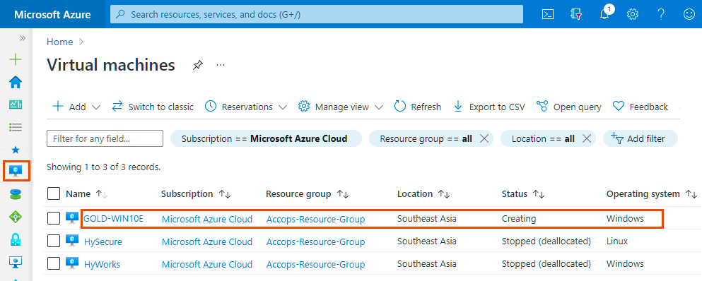
Task: Check the GOLD-WIN10E row checkbox
Action: (54, 218)
